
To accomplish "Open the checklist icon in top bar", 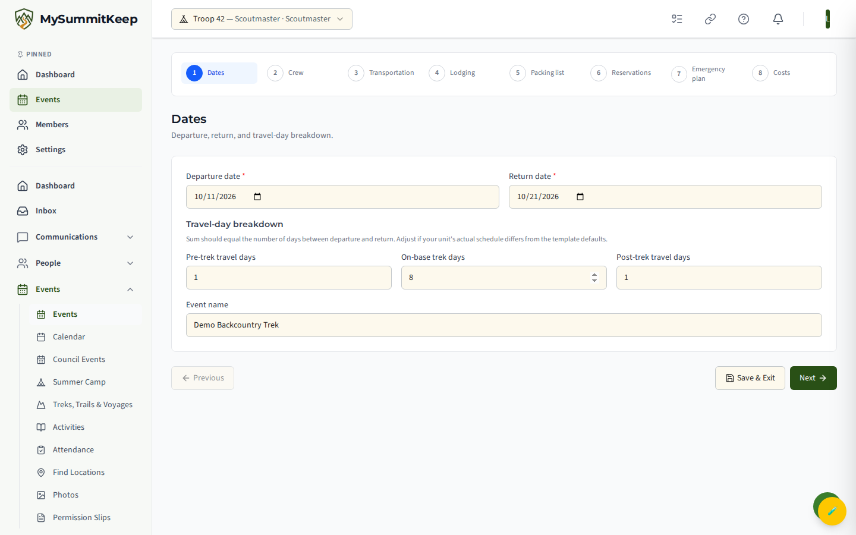I will pos(677,19).
